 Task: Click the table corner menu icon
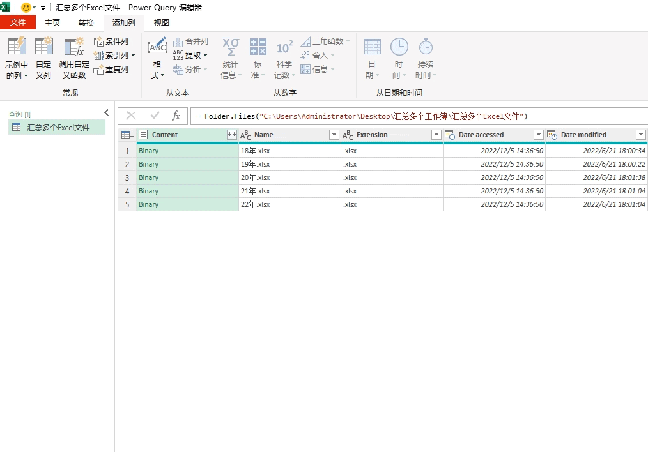click(x=127, y=135)
